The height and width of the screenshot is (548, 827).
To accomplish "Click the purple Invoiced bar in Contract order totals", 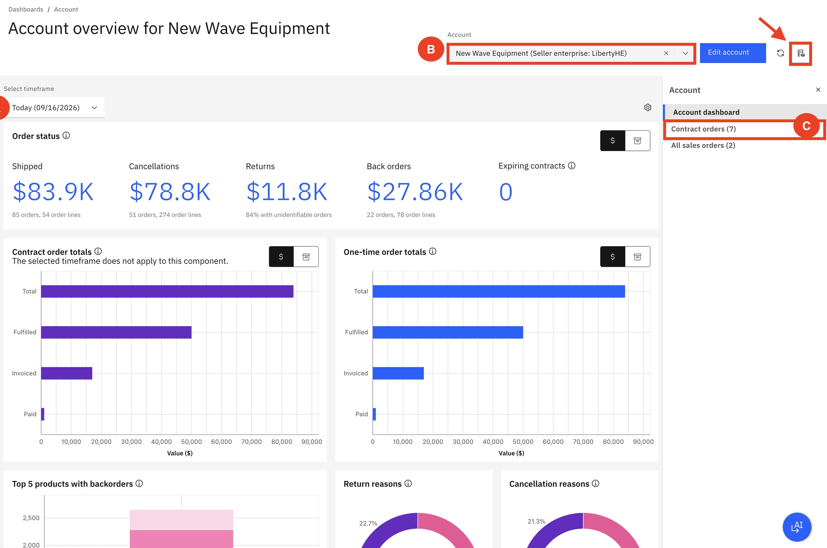I will pyautogui.click(x=67, y=373).
